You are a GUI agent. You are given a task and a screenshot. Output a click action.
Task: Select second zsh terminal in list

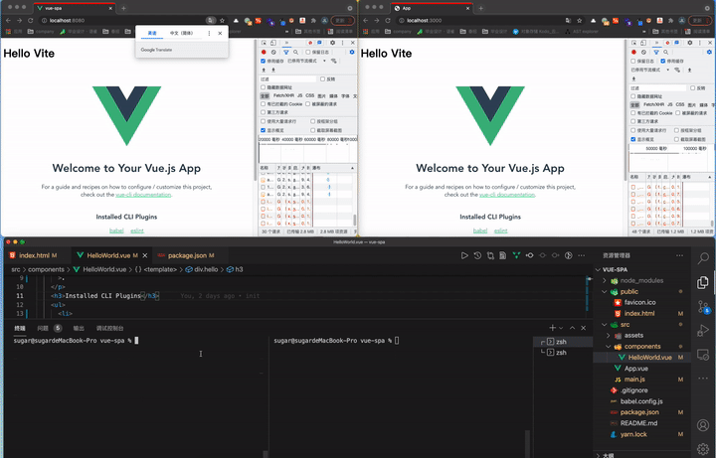click(x=561, y=352)
